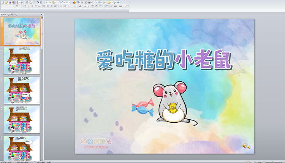Screen dimensions: 285x163
Task: Switch to the Slides tab in panel
Action: coord(4,14)
